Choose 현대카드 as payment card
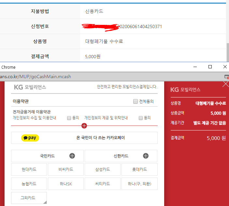Image resolution: width=229 pixels, height=206 pixels. [29, 169]
